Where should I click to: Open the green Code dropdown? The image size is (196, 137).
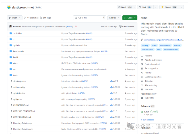(130, 18)
